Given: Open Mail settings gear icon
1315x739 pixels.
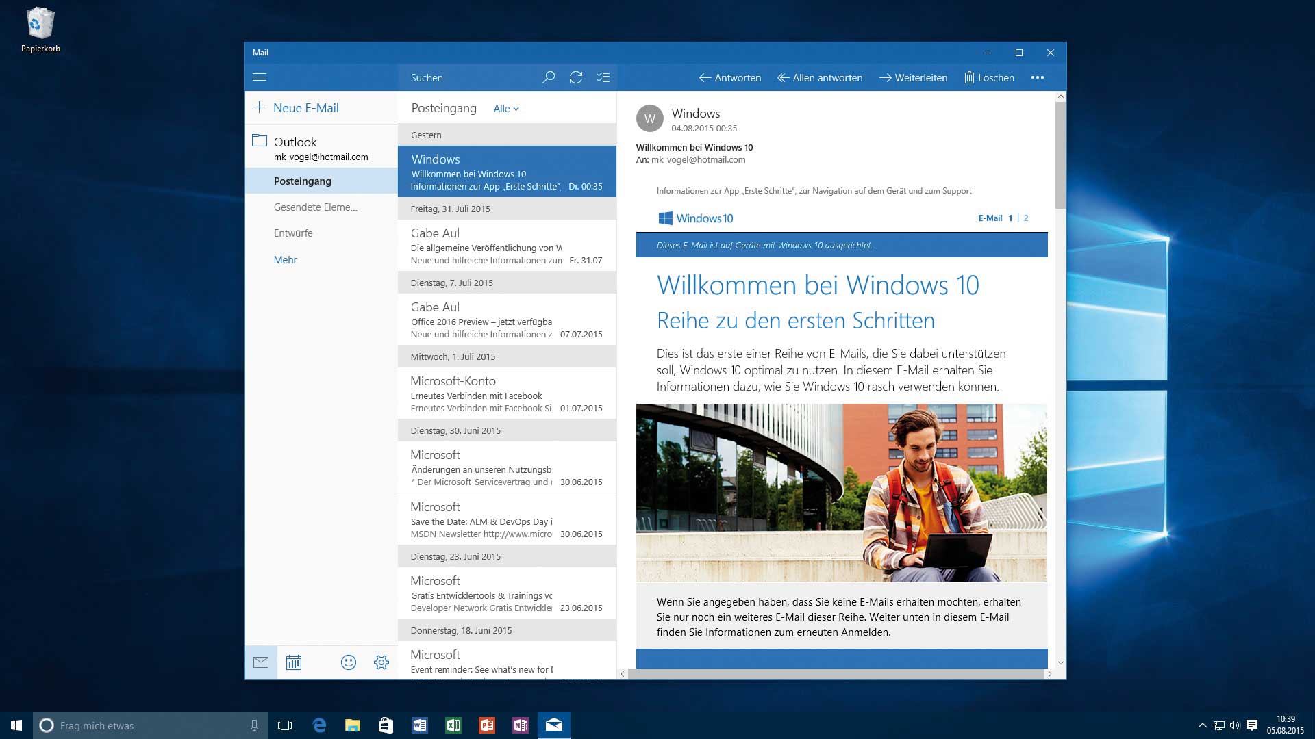Looking at the screenshot, I should [x=381, y=662].
